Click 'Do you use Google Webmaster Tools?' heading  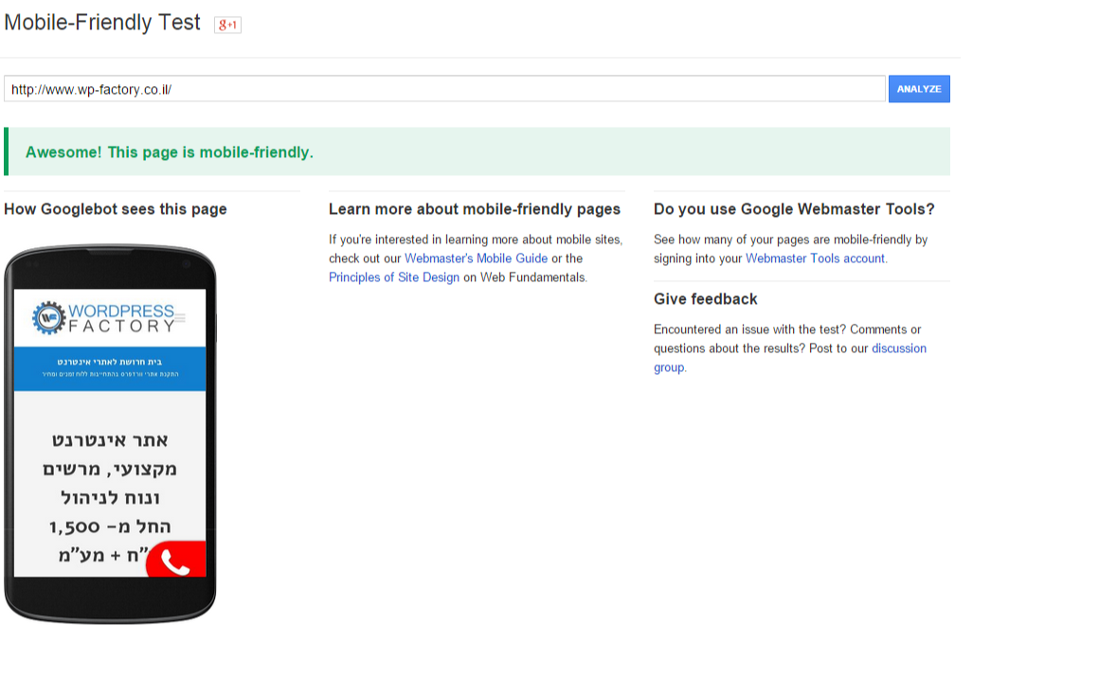[794, 209]
